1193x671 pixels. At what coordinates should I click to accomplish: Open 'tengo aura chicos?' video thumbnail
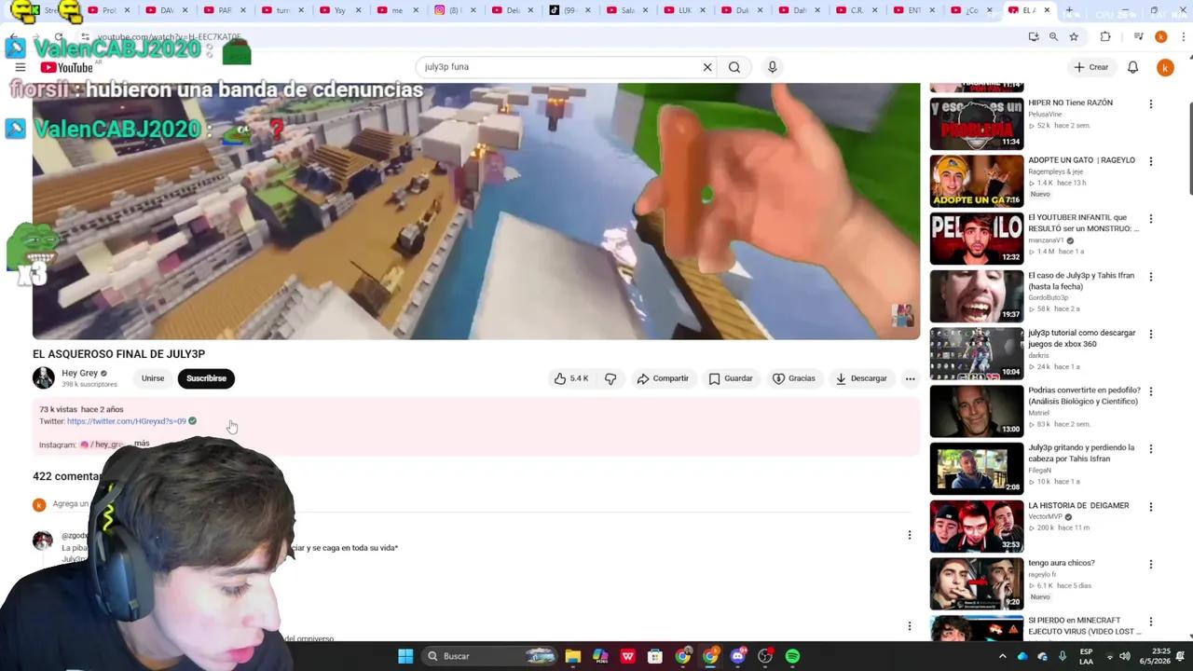point(977,583)
